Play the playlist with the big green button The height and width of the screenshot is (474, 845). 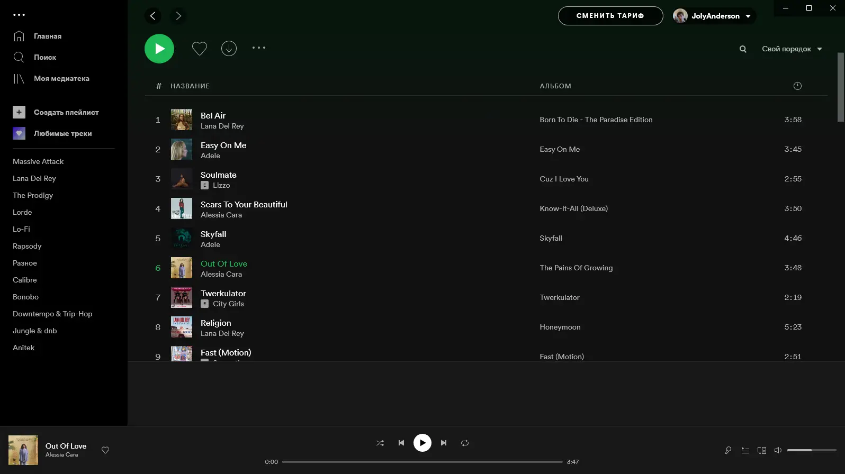[x=159, y=49]
